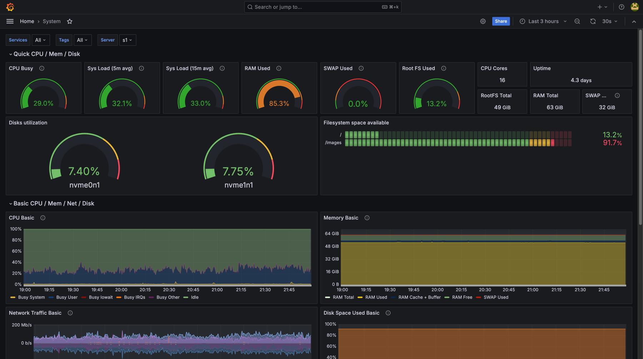Click the CPU Busy info icon
643x359 pixels.
click(42, 68)
